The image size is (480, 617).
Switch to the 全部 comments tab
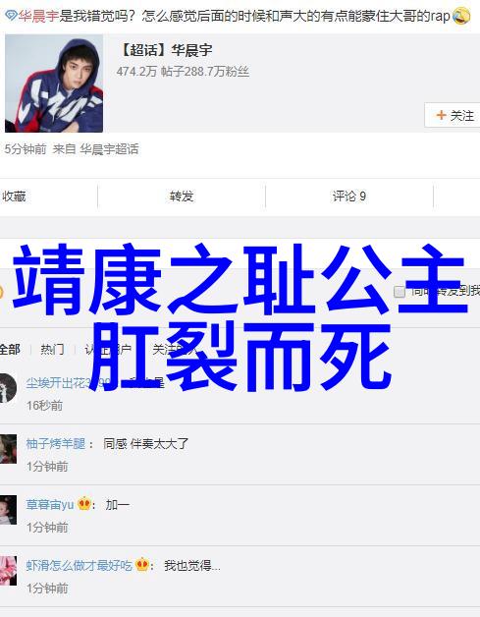tap(10, 349)
